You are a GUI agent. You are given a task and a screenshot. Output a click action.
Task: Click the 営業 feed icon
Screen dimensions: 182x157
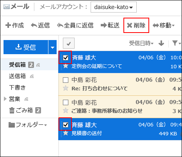coord(27,99)
